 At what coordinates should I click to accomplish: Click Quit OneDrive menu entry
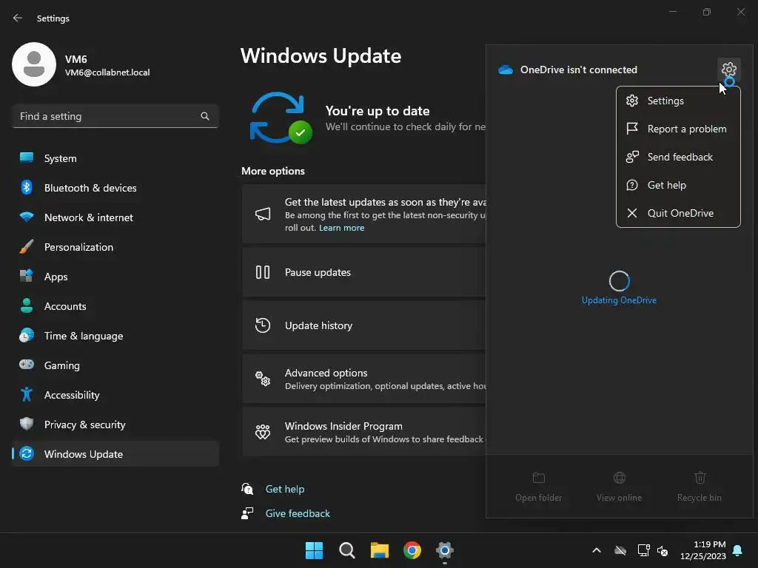point(678,213)
